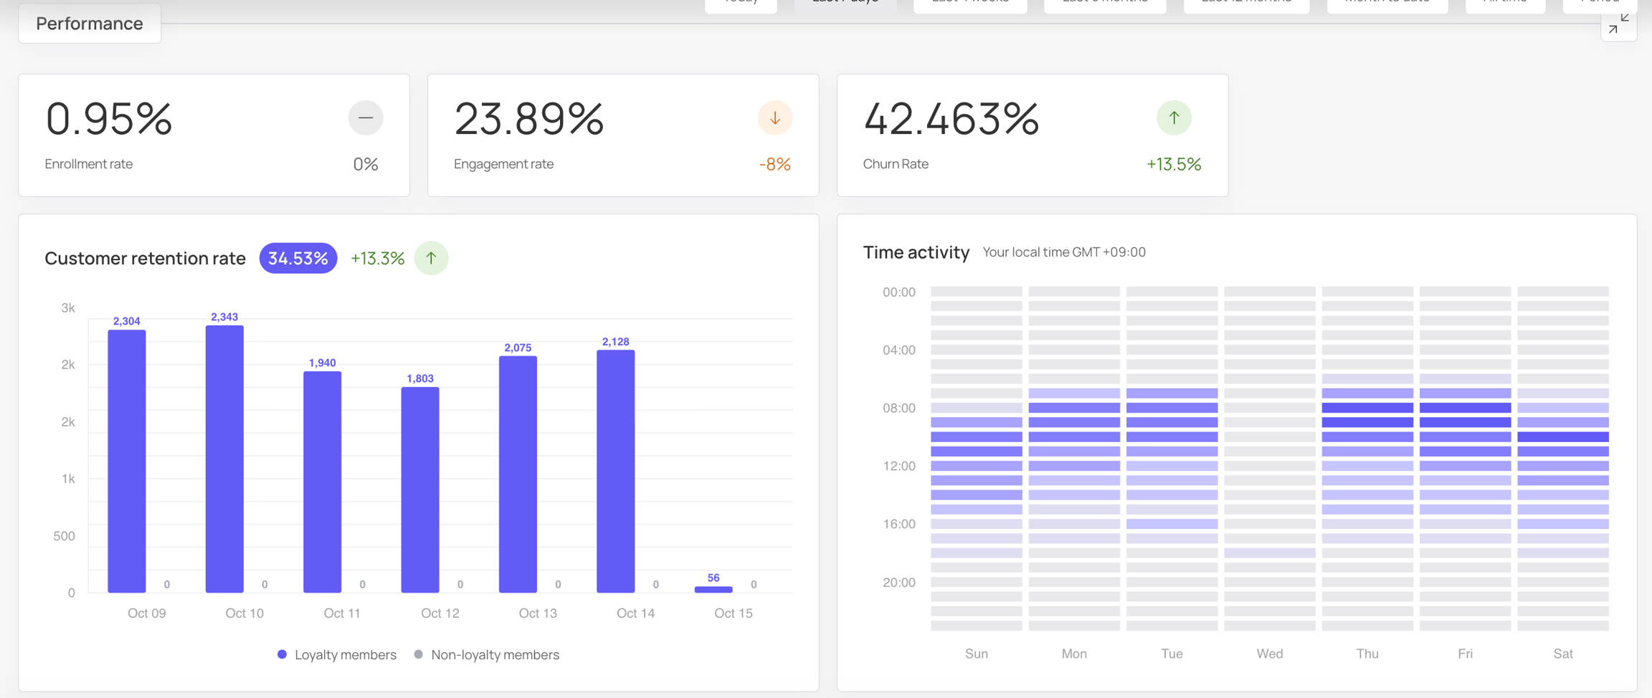
Task: Click the orange down arrow on Engagement rate
Action: click(x=775, y=118)
